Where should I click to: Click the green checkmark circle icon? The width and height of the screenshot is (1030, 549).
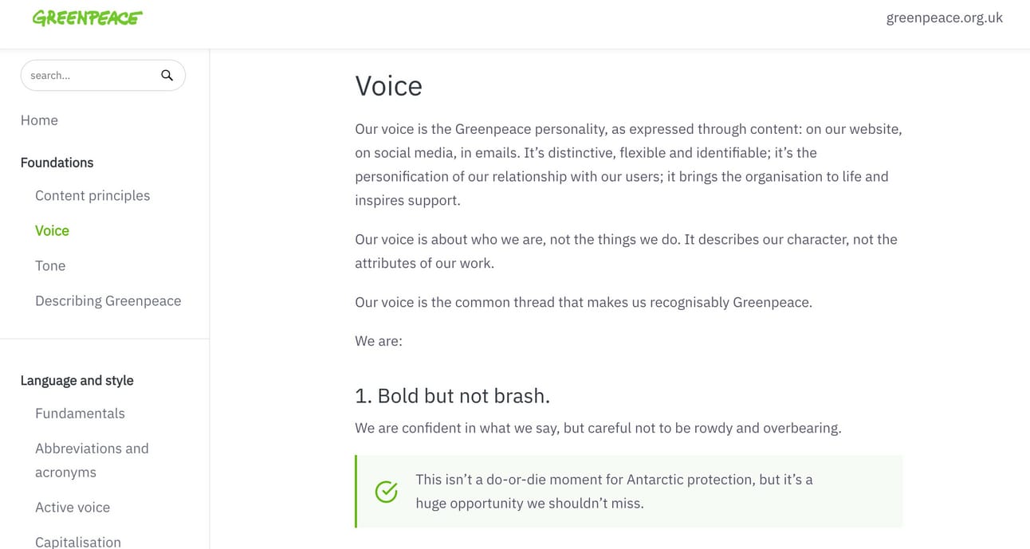(x=387, y=492)
